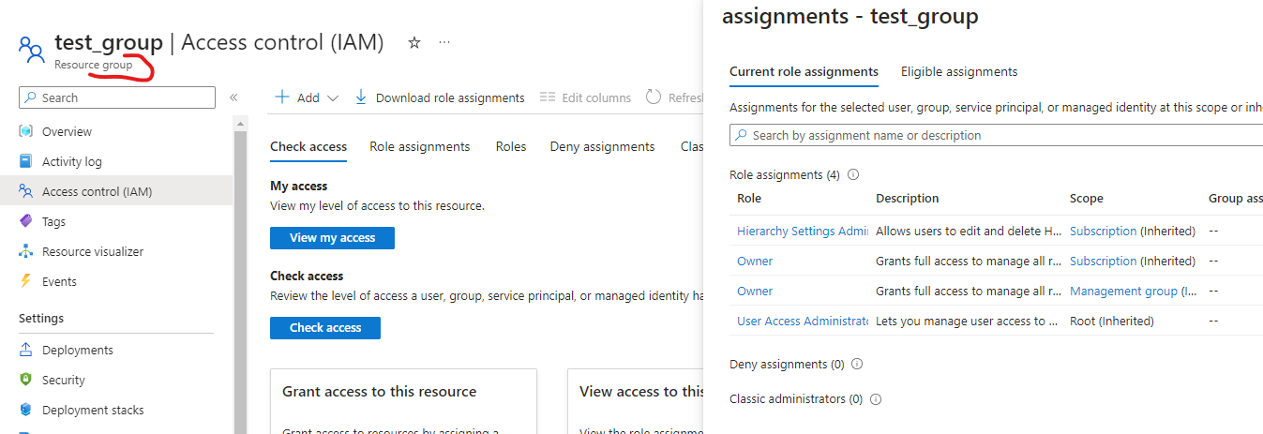Click Download role assignments button
The height and width of the screenshot is (434, 1263).
[x=439, y=97]
